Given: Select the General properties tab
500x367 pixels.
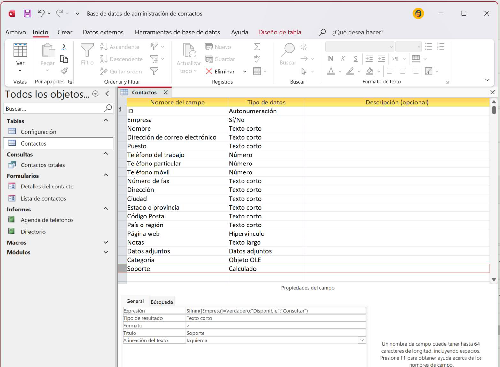Looking at the screenshot, I should click(135, 301).
